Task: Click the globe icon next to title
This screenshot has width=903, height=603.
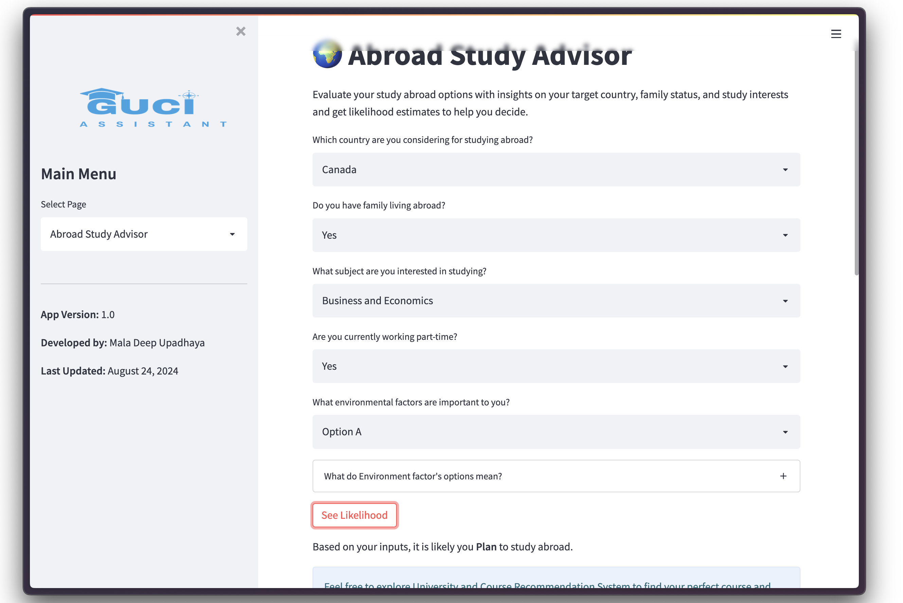Action: [x=326, y=54]
